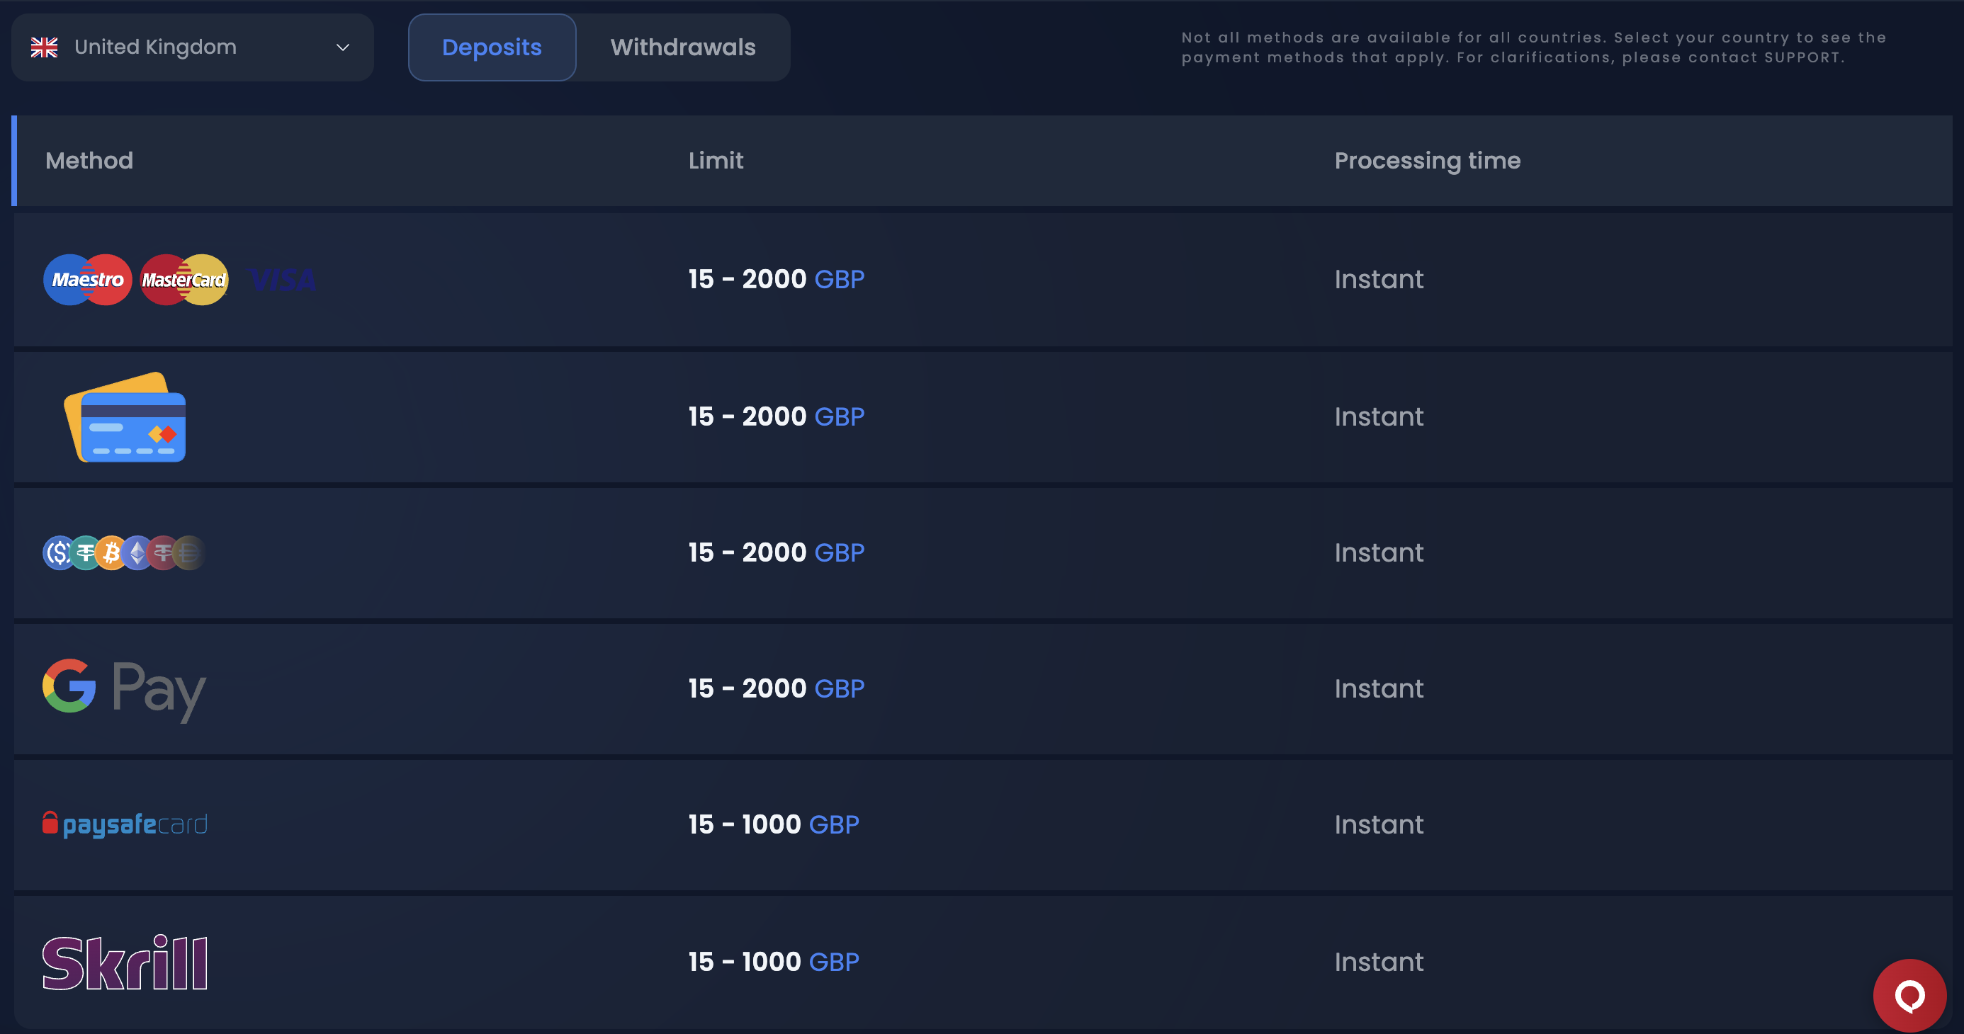Select the Ethereum coin icon

pos(138,552)
